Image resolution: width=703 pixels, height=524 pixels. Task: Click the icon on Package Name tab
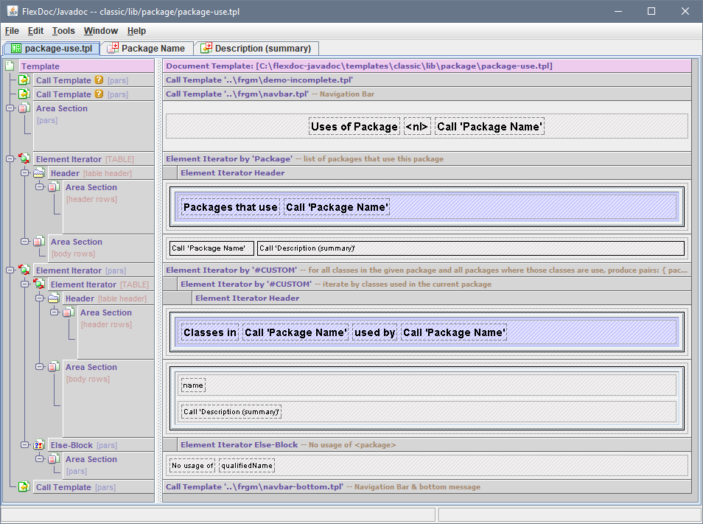click(x=113, y=49)
